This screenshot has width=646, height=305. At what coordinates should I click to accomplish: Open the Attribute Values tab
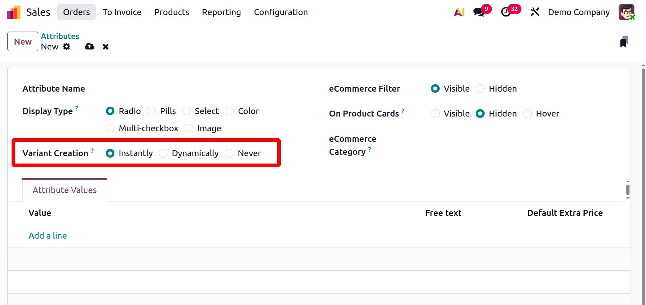(x=65, y=190)
